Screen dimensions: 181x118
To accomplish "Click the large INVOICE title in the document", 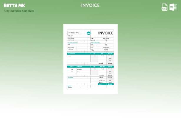I will [105, 33].
